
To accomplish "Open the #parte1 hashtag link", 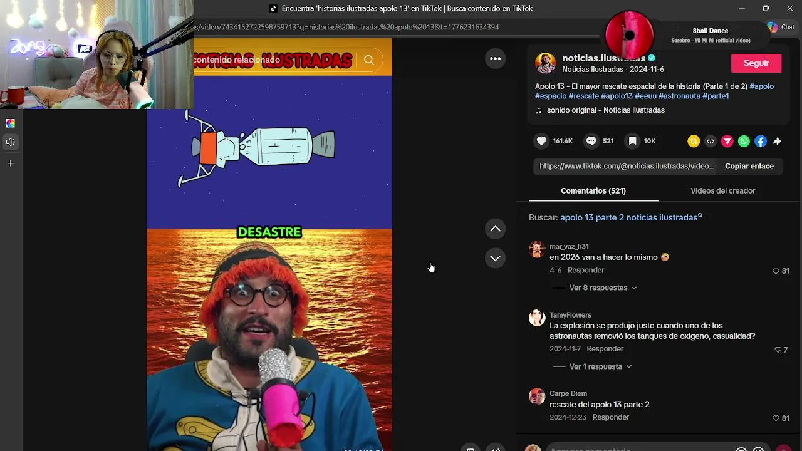I will tap(716, 96).
